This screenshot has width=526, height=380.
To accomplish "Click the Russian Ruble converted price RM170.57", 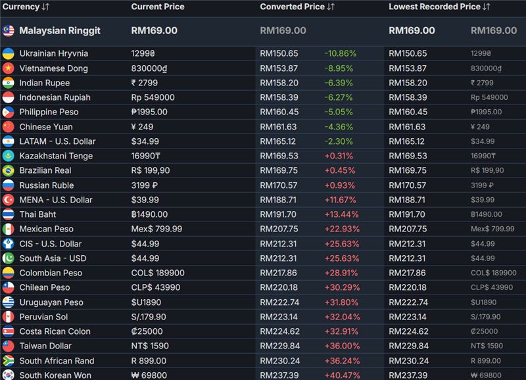I will (279, 185).
